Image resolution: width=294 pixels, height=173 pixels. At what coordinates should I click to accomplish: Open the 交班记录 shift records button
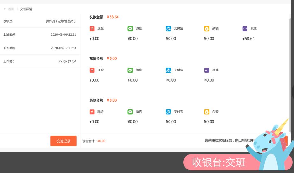pos(63,141)
